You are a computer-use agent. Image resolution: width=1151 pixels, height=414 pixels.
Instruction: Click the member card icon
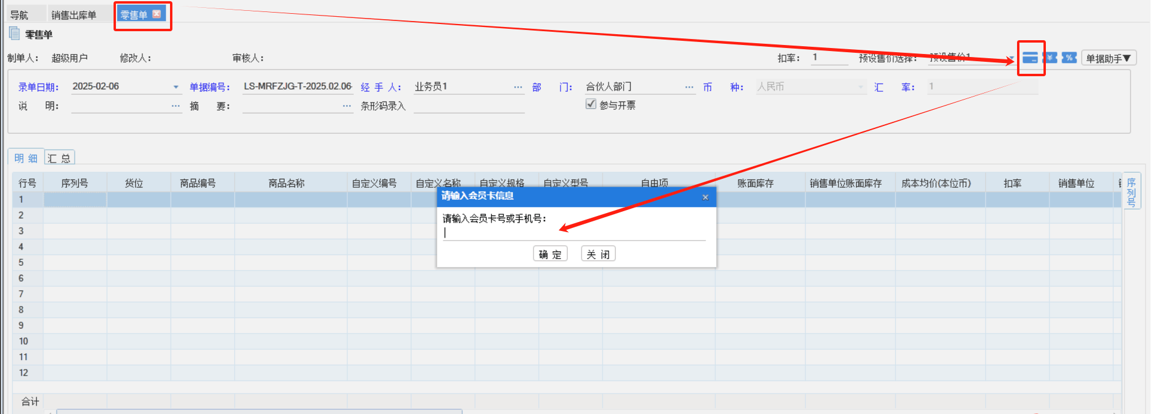pos(1030,58)
